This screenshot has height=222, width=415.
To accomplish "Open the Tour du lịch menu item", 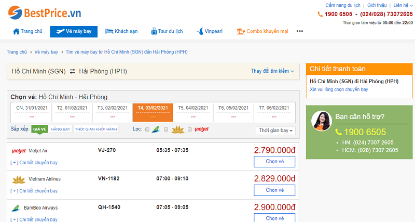I will pos(167,31).
